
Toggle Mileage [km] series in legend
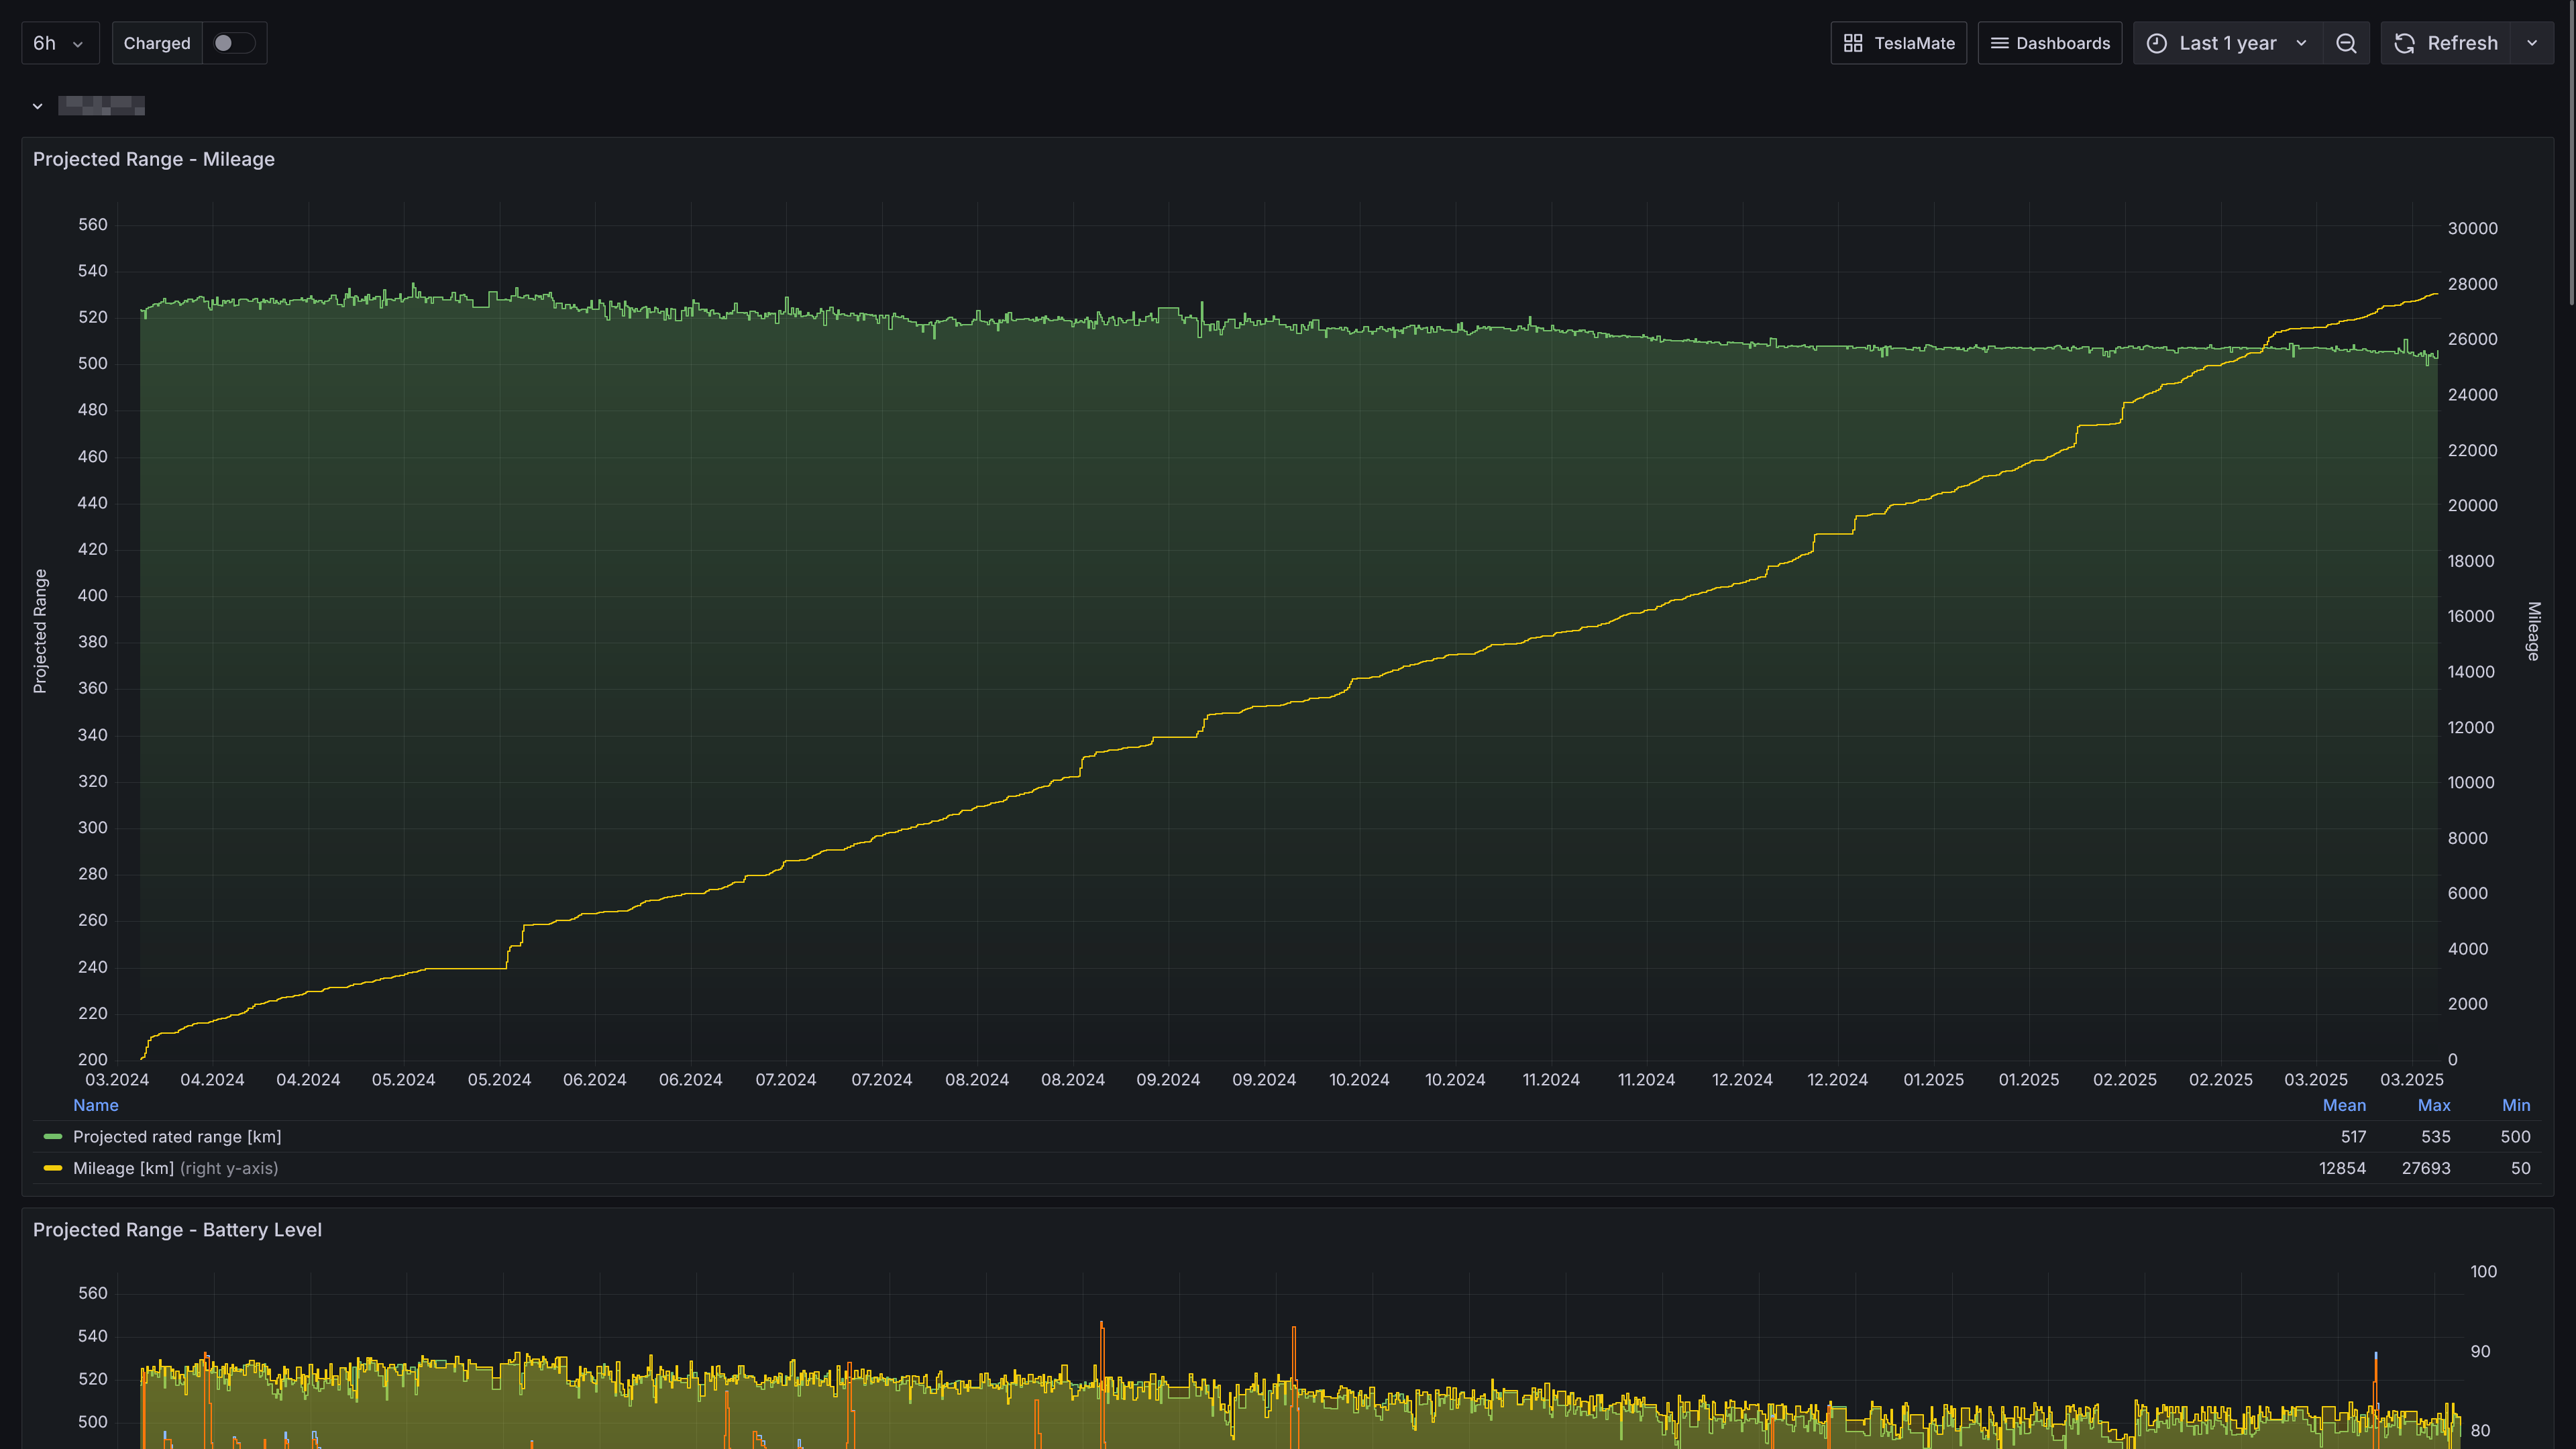123,1168
